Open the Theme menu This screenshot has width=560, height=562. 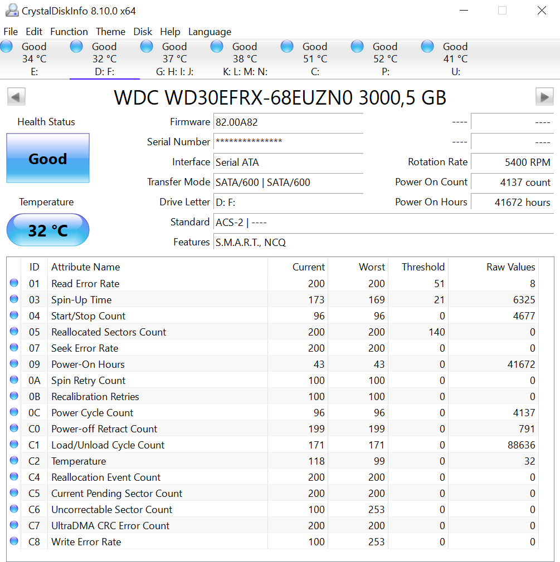110,32
